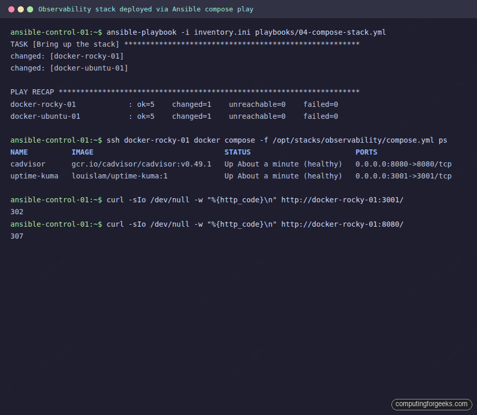Click 'unreachable=0' in docker-rocky-01 recap row
Viewport: 477px width, 415px height.
point(257,104)
